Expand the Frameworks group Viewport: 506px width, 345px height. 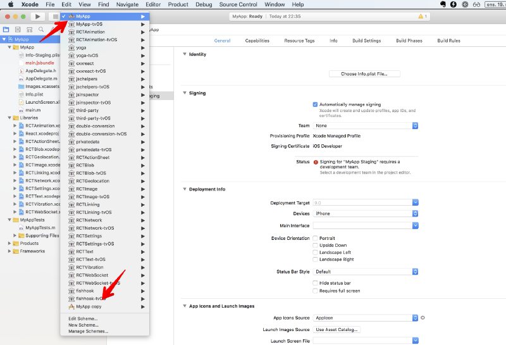(9, 251)
